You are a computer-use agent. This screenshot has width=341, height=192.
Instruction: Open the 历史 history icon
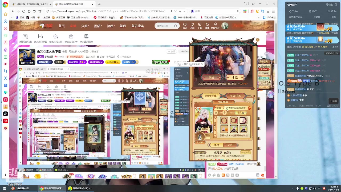point(185,26)
